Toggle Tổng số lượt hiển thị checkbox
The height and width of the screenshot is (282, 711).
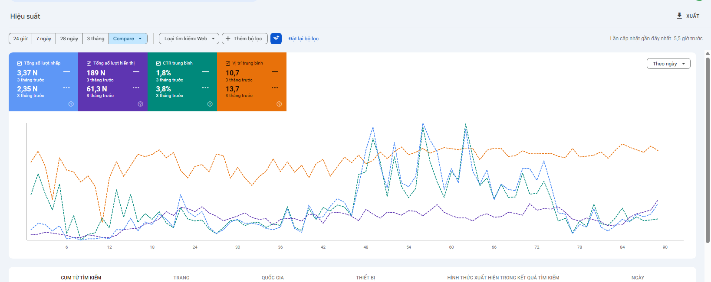89,63
